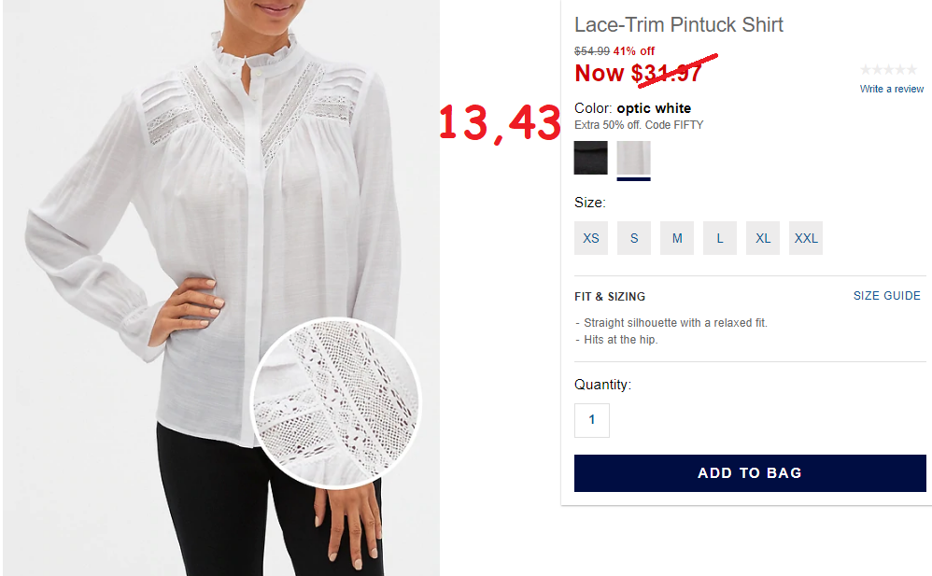Click the Write a review link
Viewport: 932px width, 576px height.
(892, 89)
